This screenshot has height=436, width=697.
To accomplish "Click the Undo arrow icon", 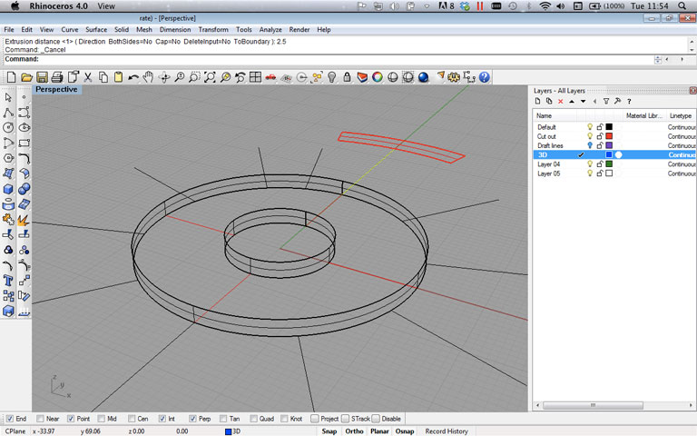I will click(133, 77).
